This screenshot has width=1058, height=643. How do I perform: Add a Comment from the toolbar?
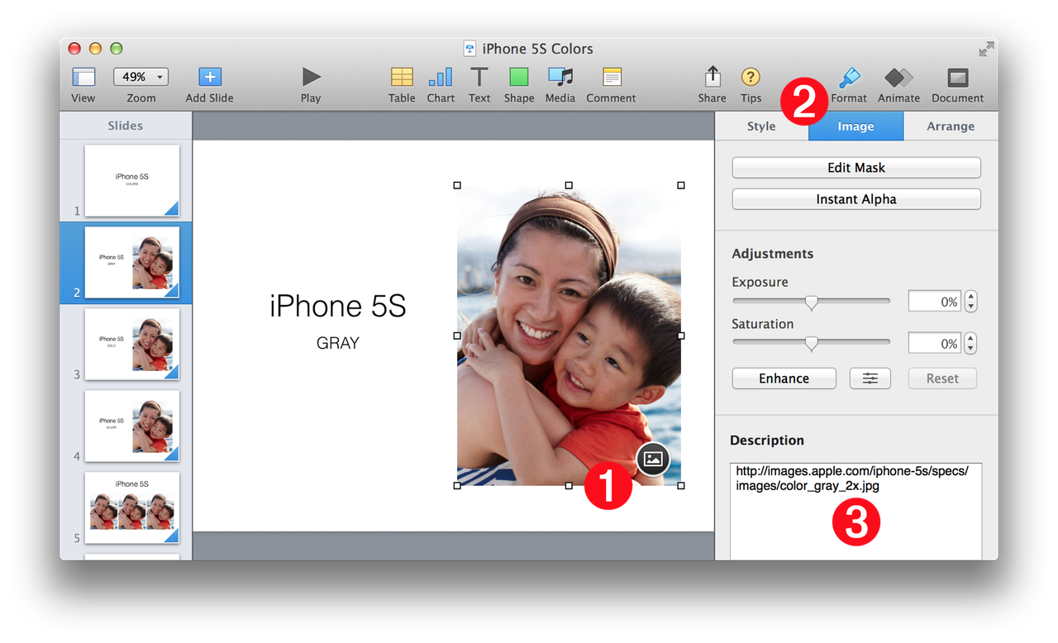point(612,77)
